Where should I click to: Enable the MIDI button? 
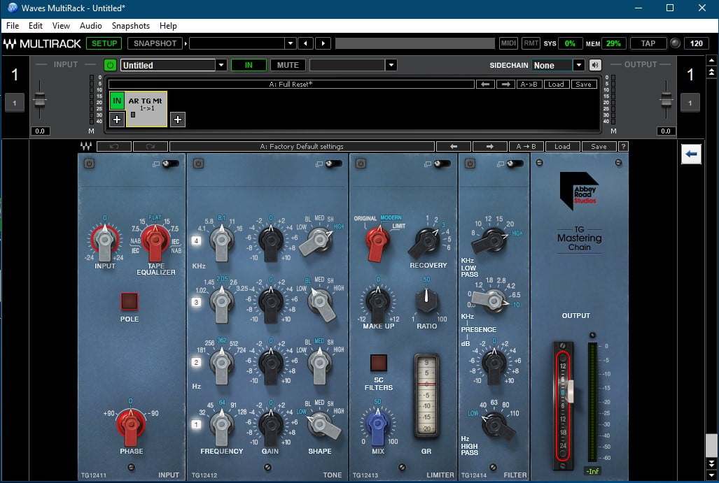(x=508, y=43)
